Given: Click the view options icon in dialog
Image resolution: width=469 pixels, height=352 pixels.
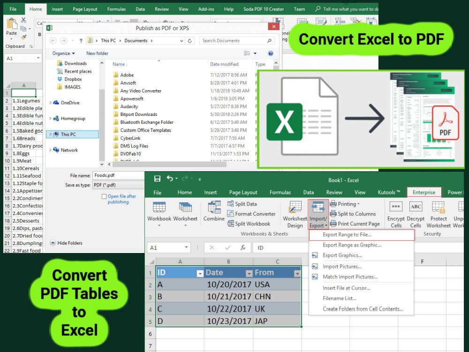Looking at the screenshot, I should (247, 54).
